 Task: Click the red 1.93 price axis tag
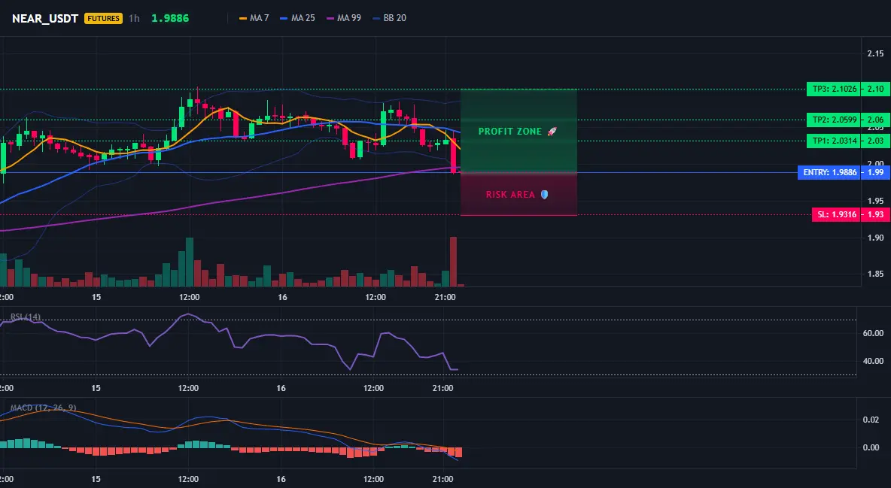[x=876, y=215]
